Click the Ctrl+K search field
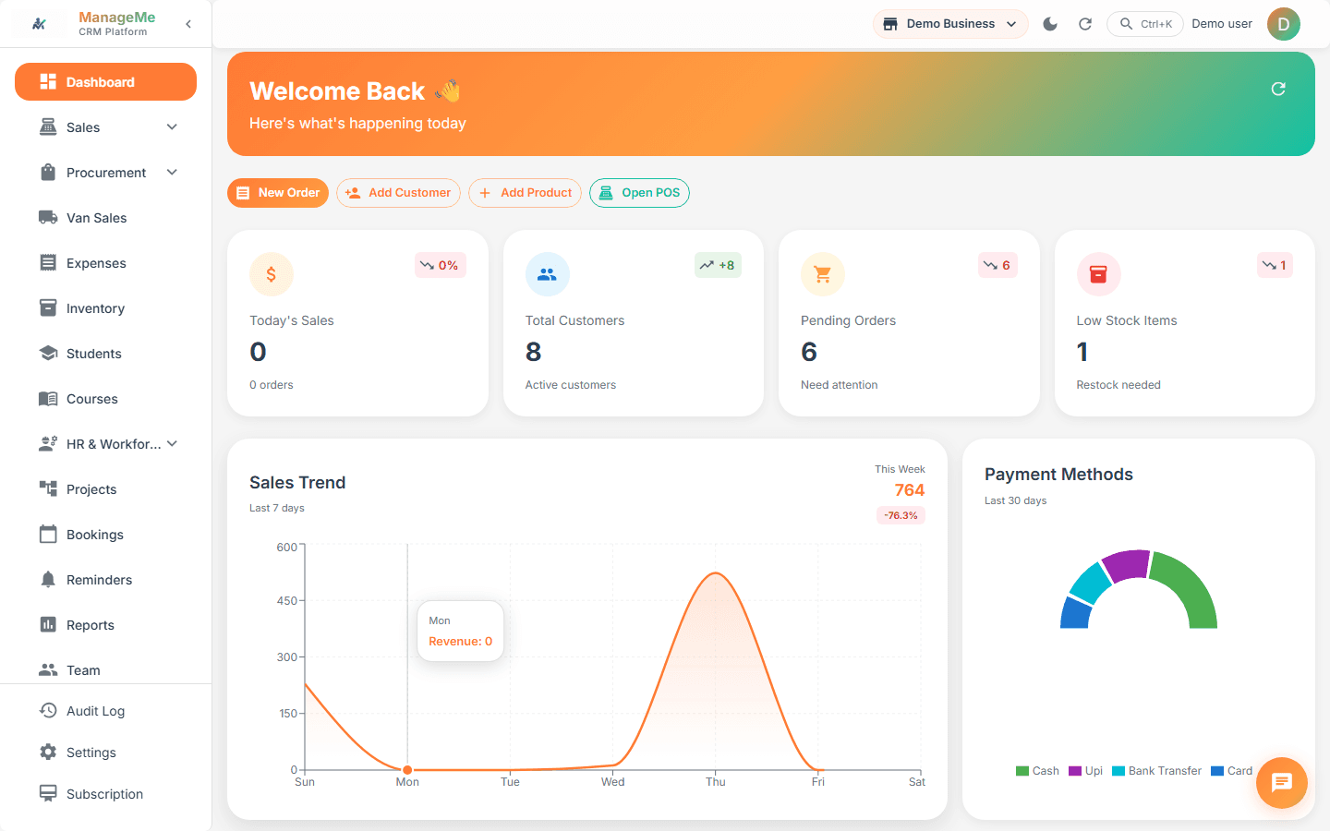1330x831 pixels. point(1144,23)
